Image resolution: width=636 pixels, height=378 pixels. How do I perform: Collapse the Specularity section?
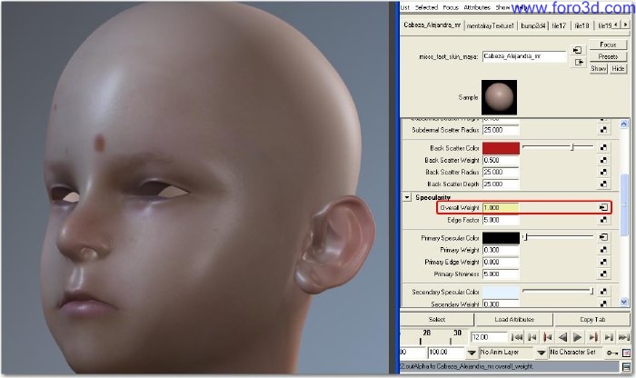(407, 197)
